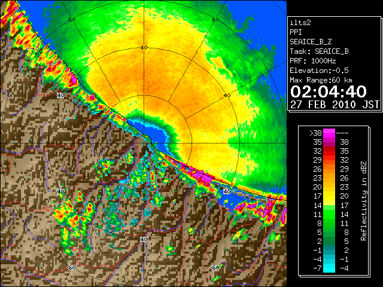The image size is (383, 287).
Task: Pick the bright magenta >38 dBZ legend band
Action: tap(329, 133)
